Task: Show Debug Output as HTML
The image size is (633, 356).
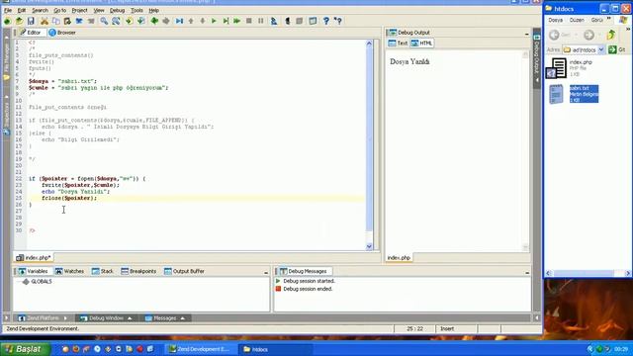Action: pyautogui.click(x=422, y=44)
